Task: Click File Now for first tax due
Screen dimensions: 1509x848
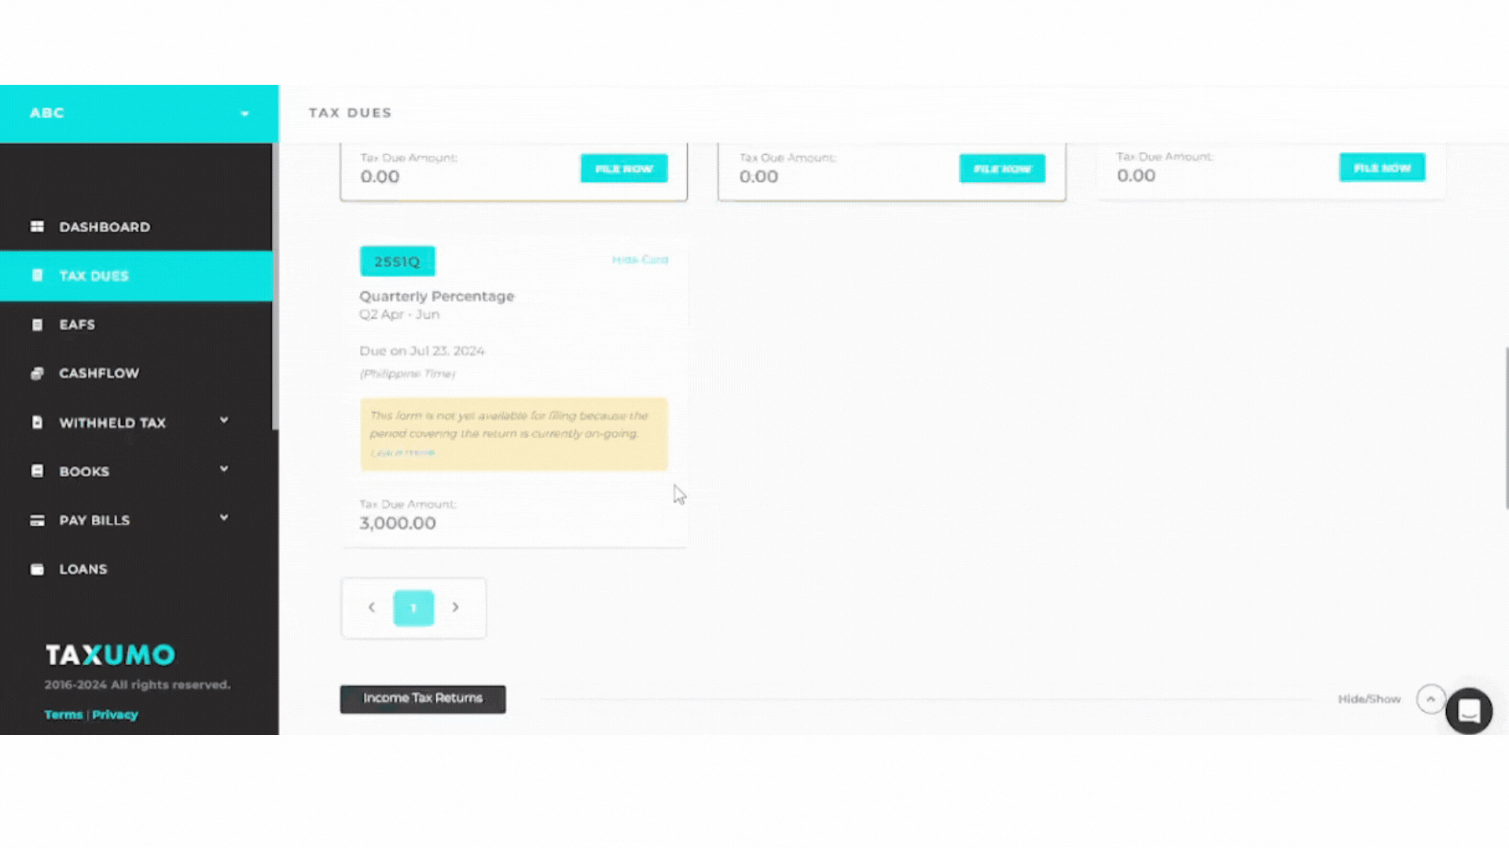Action: (x=624, y=168)
